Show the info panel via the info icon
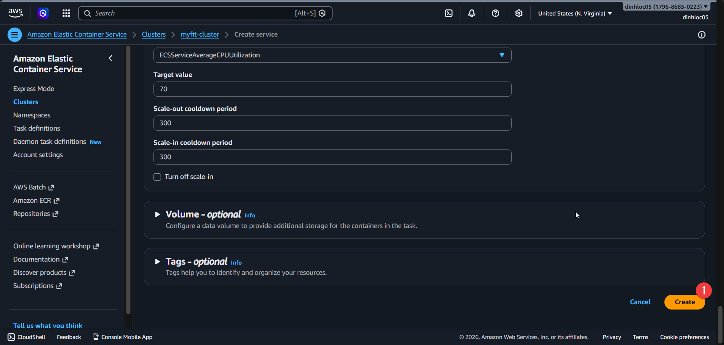 coord(702,35)
